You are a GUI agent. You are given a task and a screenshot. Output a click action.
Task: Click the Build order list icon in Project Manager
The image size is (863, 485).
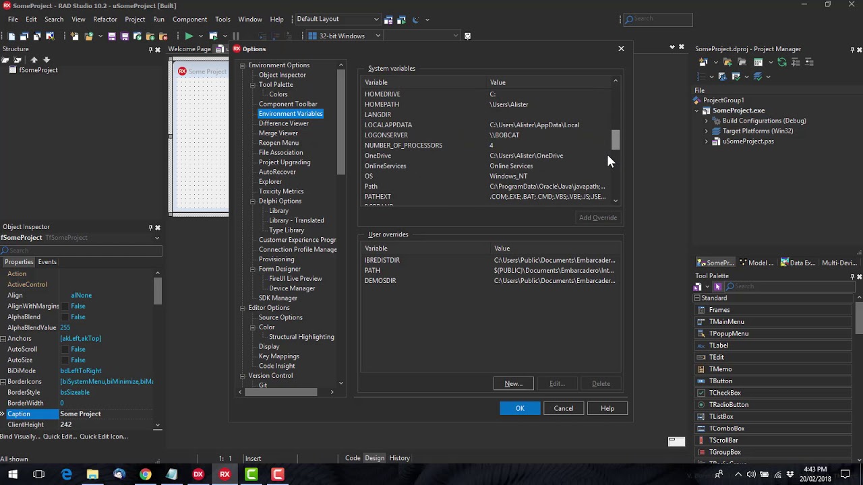tap(701, 76)
